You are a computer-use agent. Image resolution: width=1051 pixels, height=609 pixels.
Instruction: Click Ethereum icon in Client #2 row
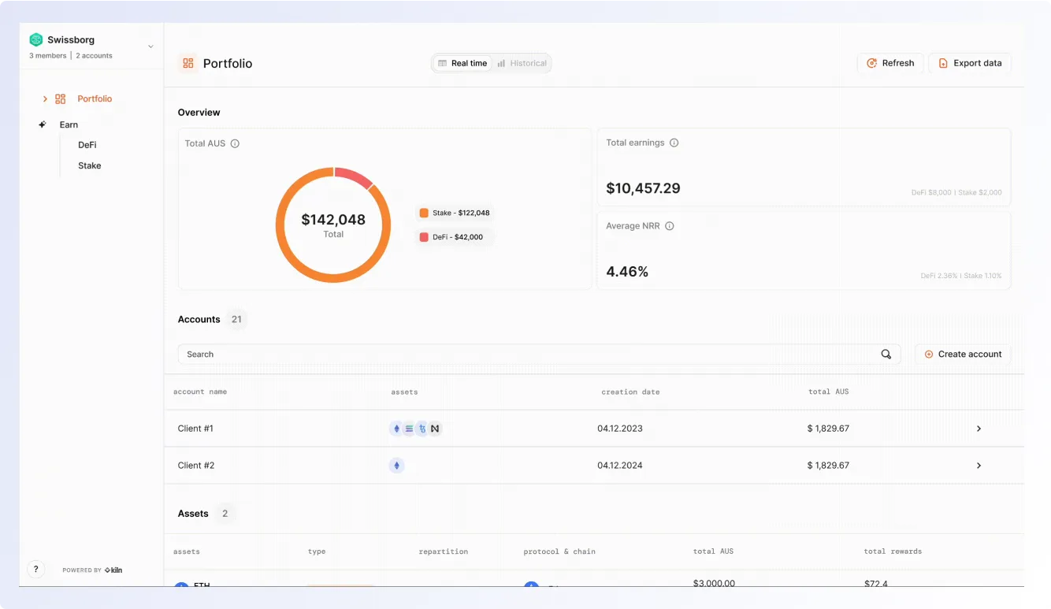(396, 466)
